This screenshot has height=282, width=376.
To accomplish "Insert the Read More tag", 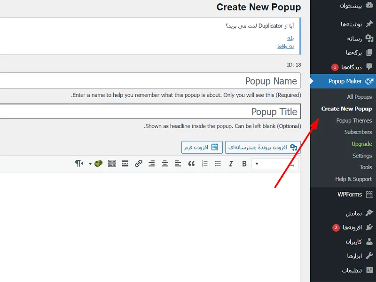I will coord(125,164).
